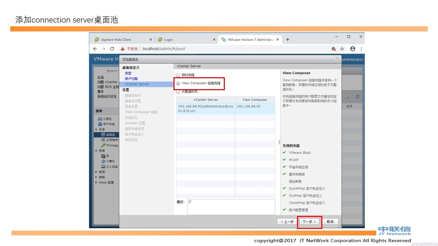Click 事件 in the status panel
438x246 pixels.
tap(100, 92)
